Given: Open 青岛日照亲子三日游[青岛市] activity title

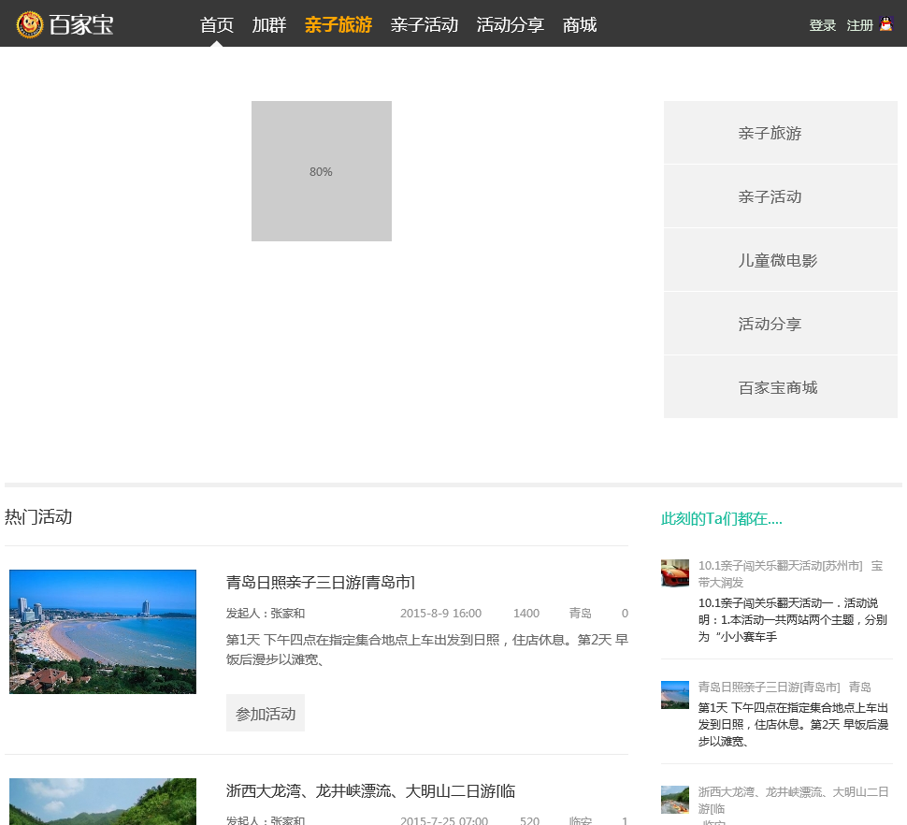Looking at the screenshot, I should click(321, 582).
